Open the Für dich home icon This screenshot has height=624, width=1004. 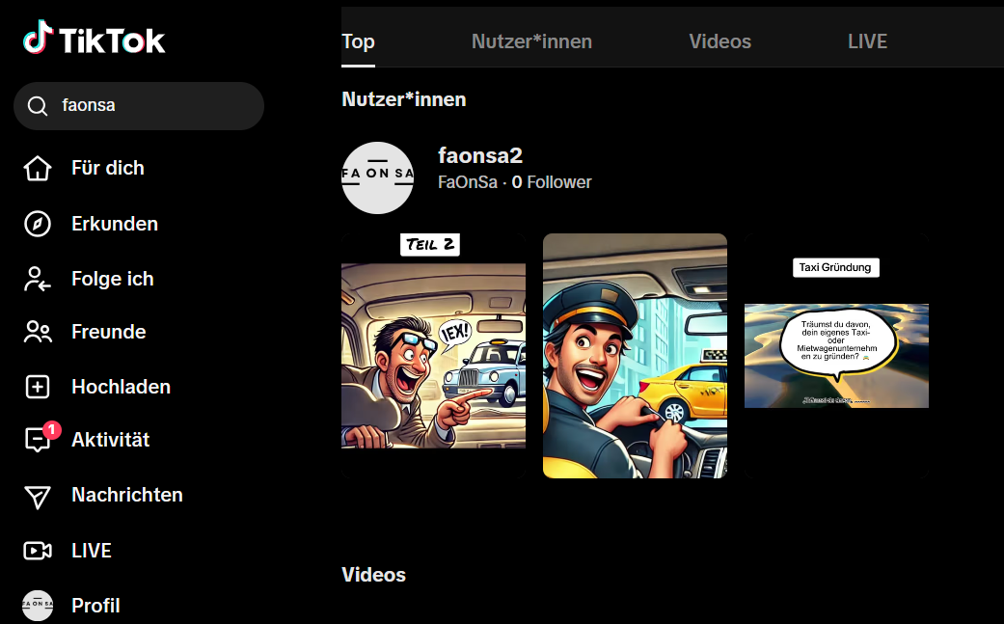coord(37,168)
